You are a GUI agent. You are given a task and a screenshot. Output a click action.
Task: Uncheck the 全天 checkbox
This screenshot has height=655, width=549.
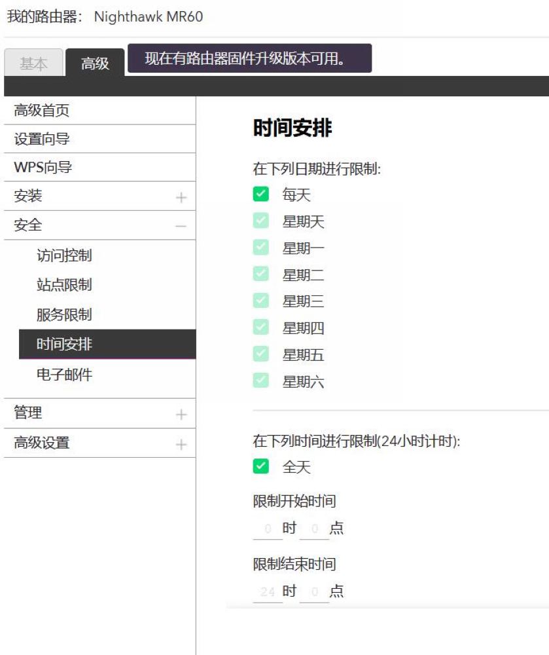click(261, 466)
